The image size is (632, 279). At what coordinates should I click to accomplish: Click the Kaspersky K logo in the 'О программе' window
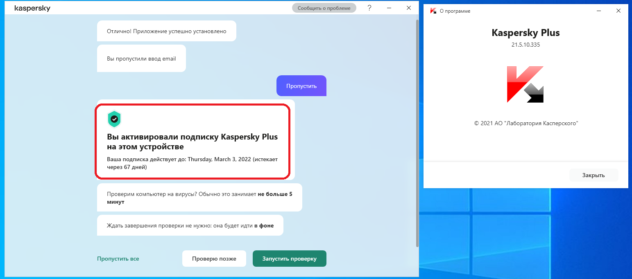tap(526, 84)
